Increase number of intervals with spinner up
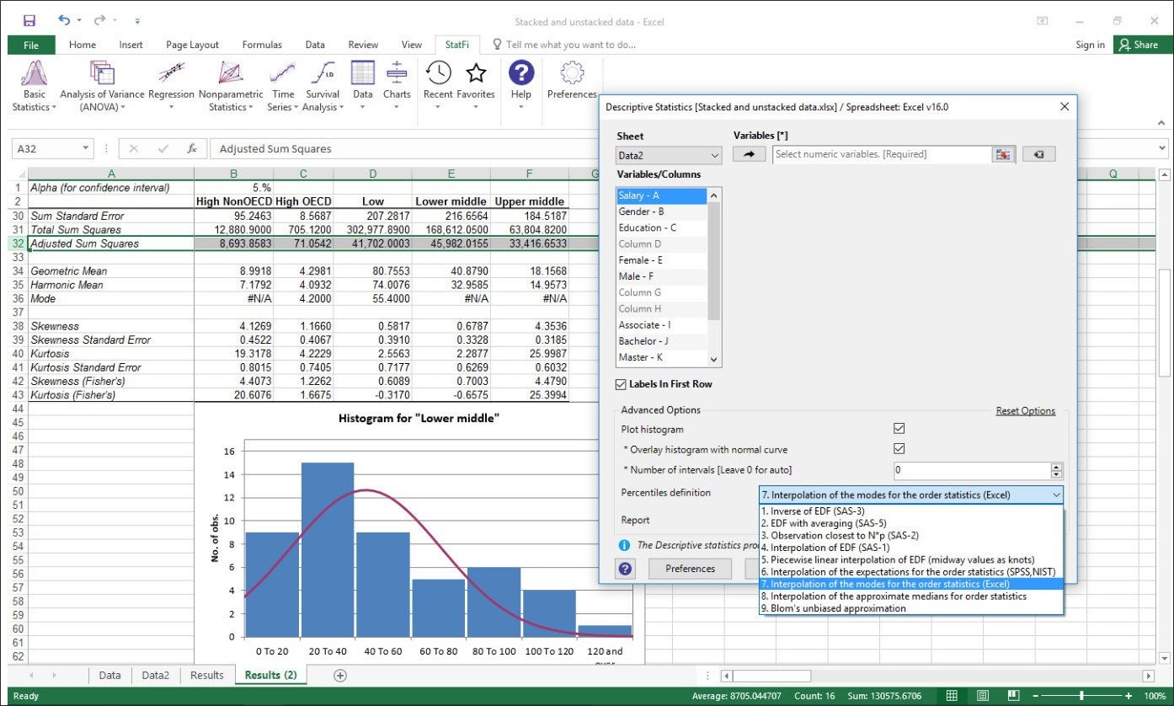The width and height of the screenshot is (1174, 706). (x=1057, y=466)
